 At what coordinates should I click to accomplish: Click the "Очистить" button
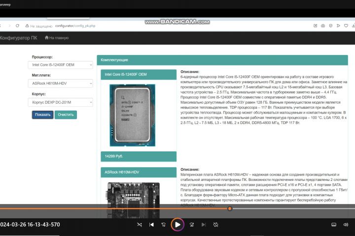coord(66,115)
